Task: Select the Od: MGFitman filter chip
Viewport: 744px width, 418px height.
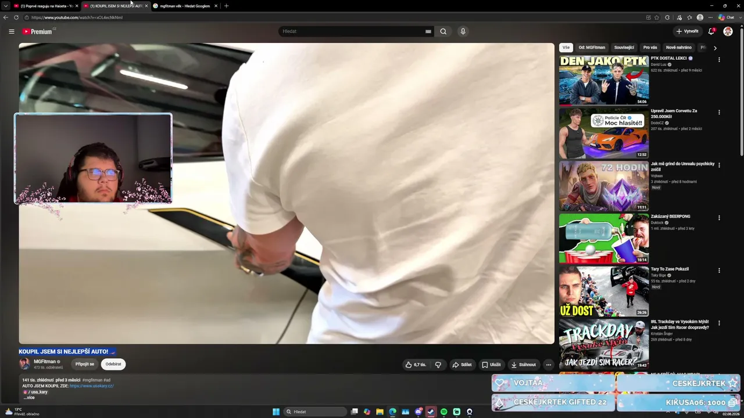Action: pos(592,48)
